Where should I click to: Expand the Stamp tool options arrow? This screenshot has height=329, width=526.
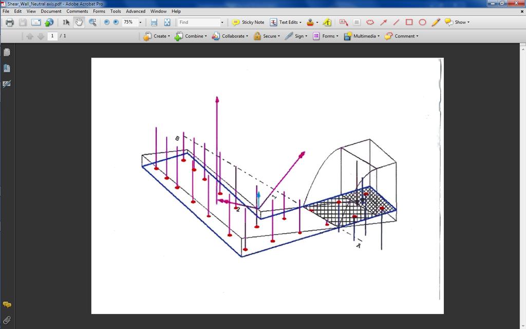tap(317, 23)
